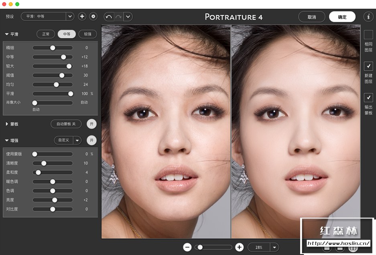Collapse the 平滑 section triangle
Screen dimensions: 376x255
(x=7, y=35)
